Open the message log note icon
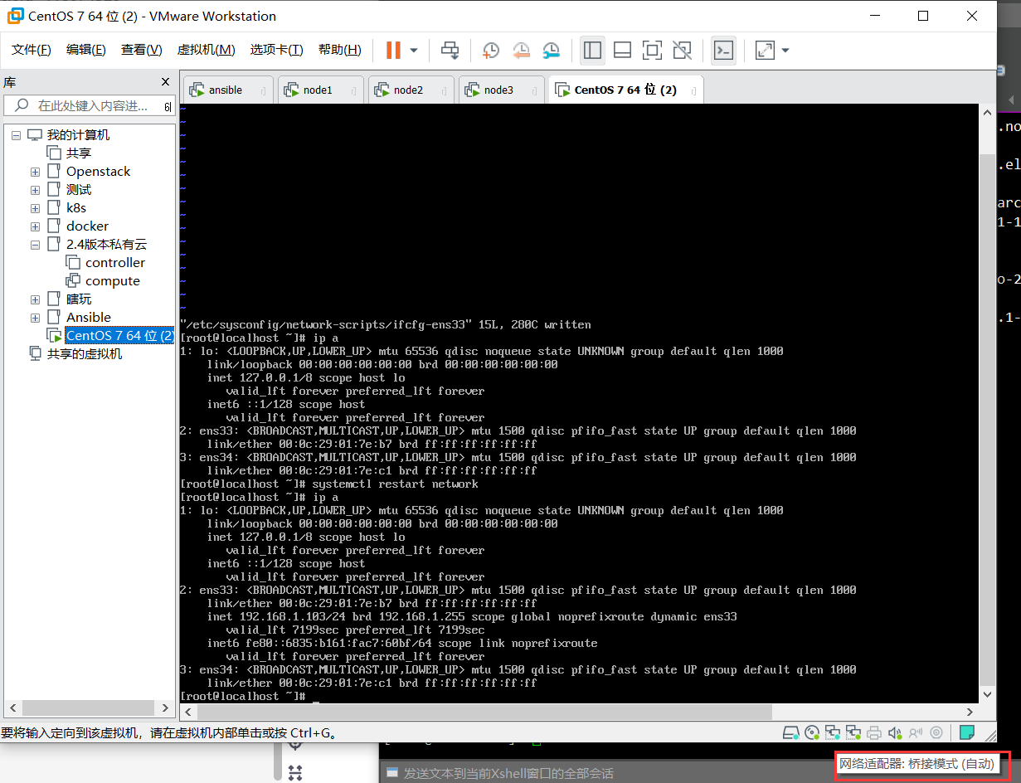Image resolution: width=1021 pixels, height=783 pixels. point(966,732)
